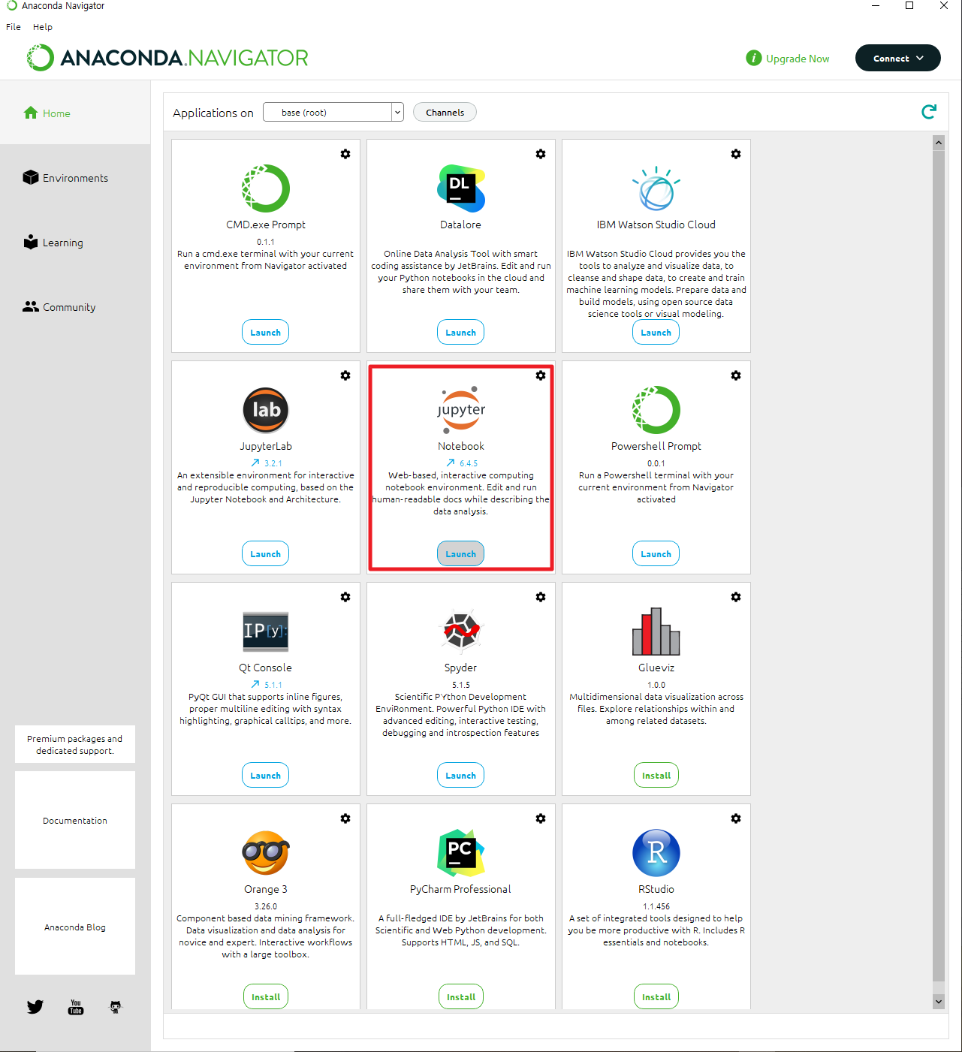This screenshot has height=1052, width=962.
Task: Open settings gear on Jupyter Notebook card
Action: [x=541, y=375]
